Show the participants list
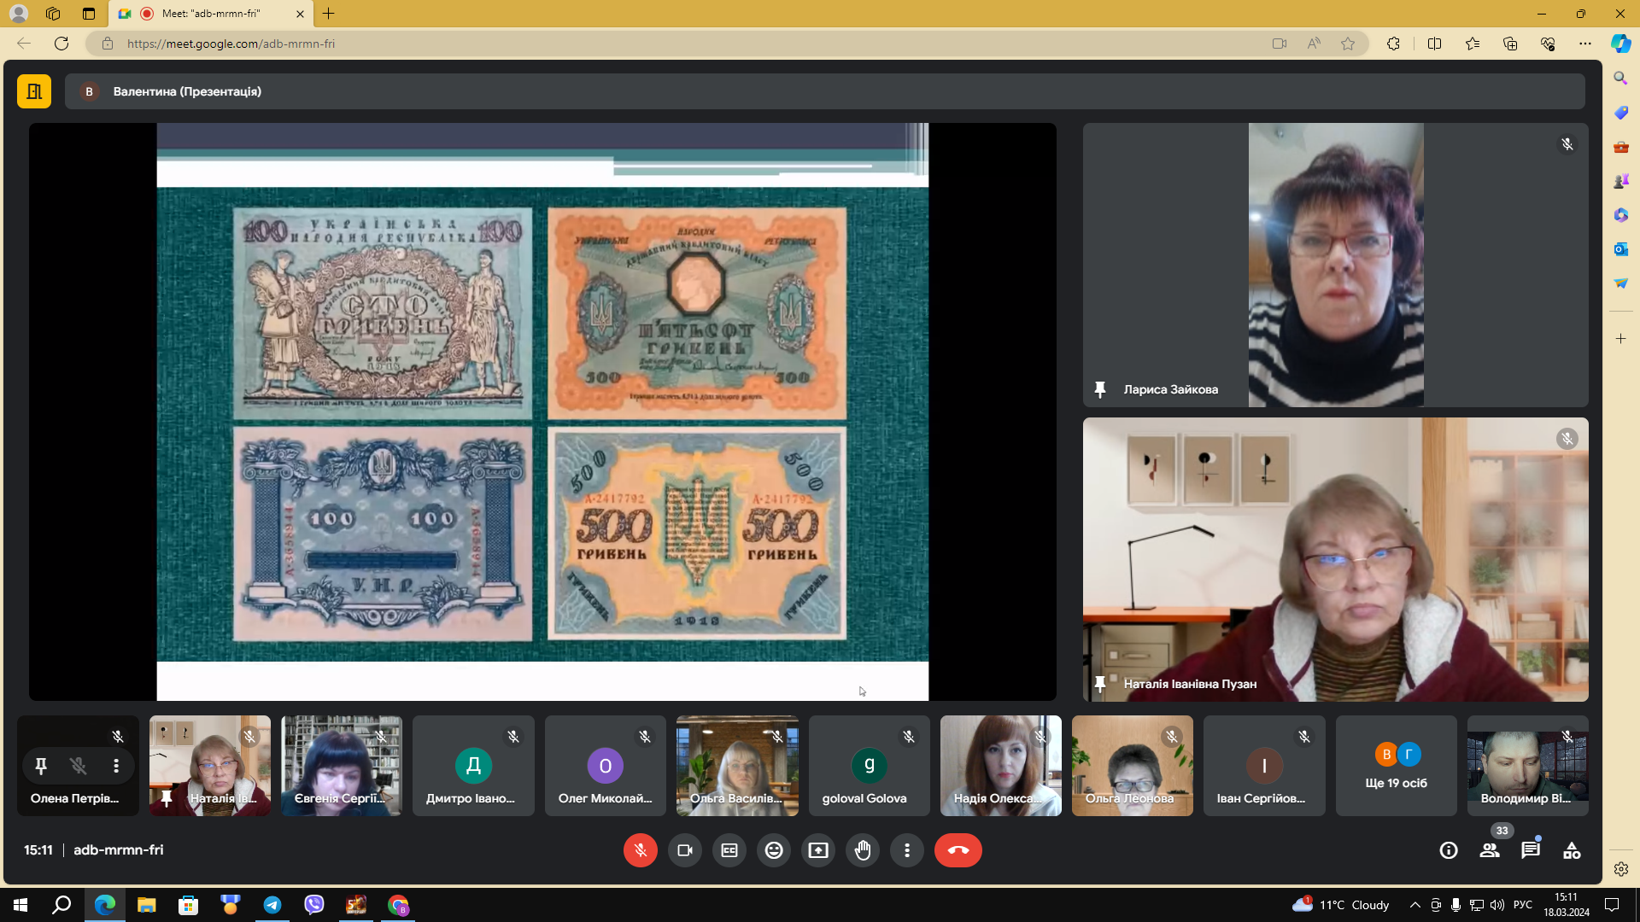 coord(1490,850)
